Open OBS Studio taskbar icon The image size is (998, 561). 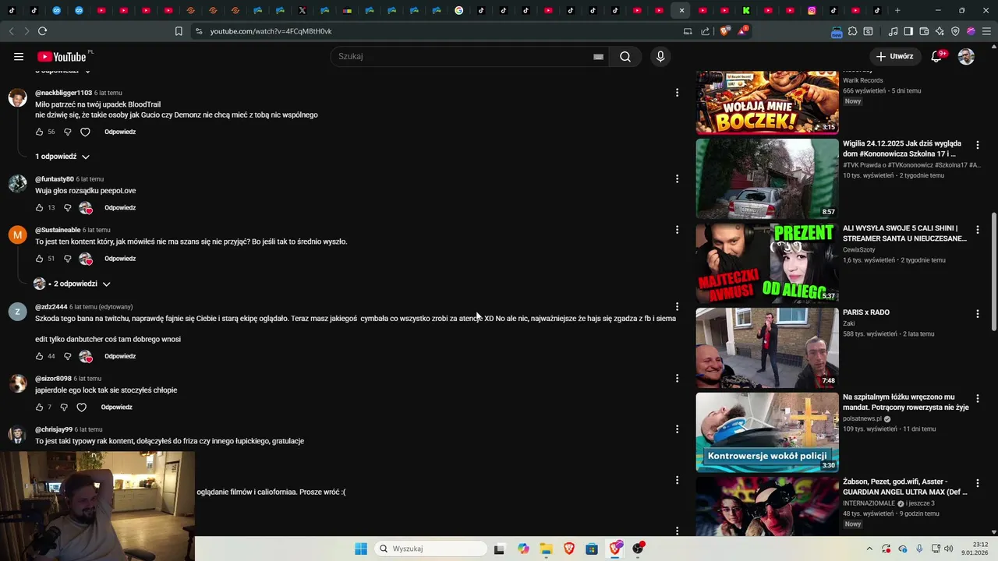coord(639,549)
